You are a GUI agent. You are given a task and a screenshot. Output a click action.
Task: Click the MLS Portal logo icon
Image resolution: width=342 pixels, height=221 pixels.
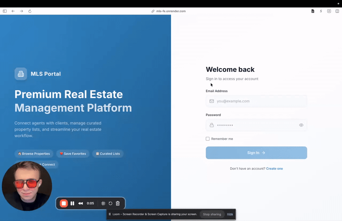pyautogui.click(x=21, y=74)
